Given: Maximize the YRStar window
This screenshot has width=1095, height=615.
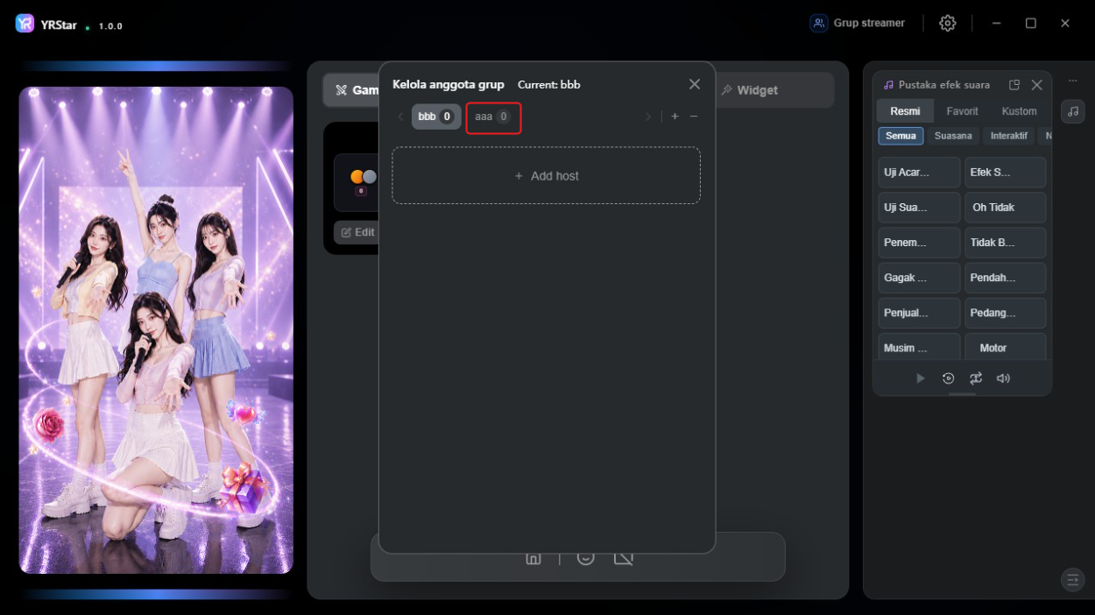Looking at the screenshot, I should [x=1031, y=23].
